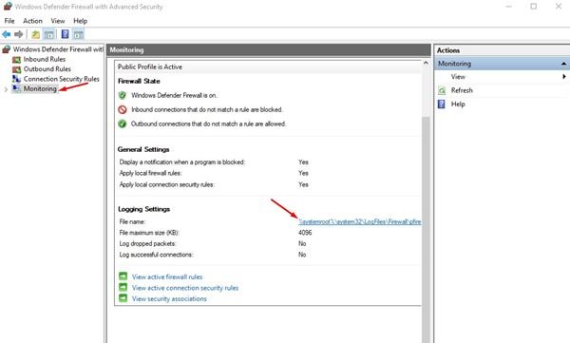Open View security associations link
Viewport: 570px width, 343px height.
pyautogui.click(x=169, y=298)
